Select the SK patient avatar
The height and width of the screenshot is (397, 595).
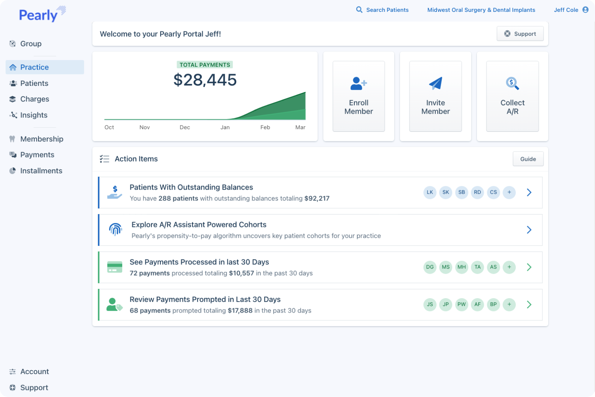(x=446, y=192)
